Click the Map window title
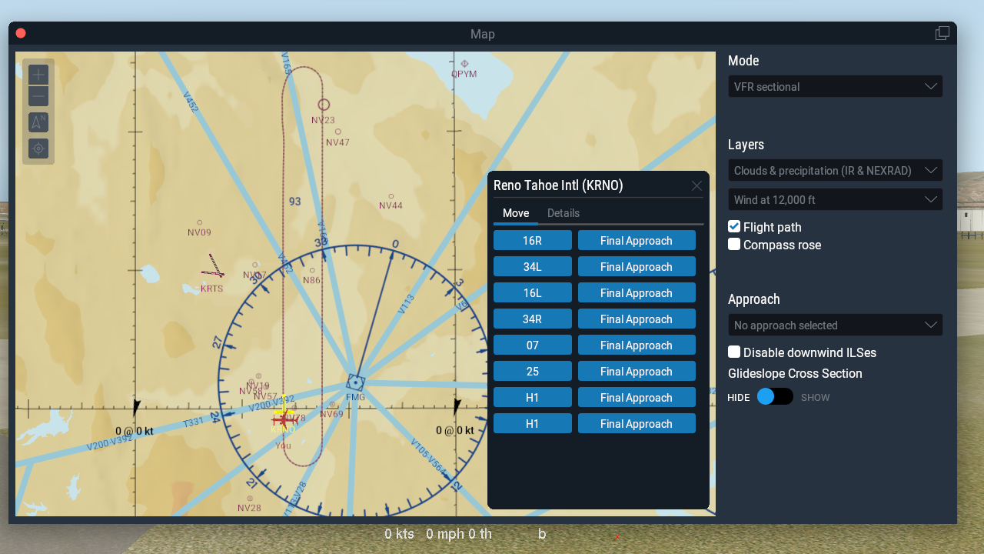This screenshot has width=984, height=554. [483, 34]
